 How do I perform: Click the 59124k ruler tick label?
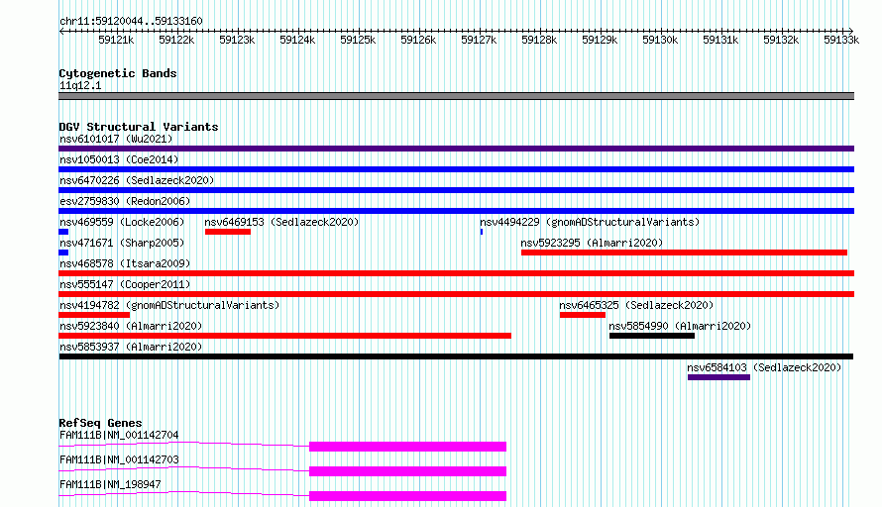pyautogui.click(x=297, y=40)
